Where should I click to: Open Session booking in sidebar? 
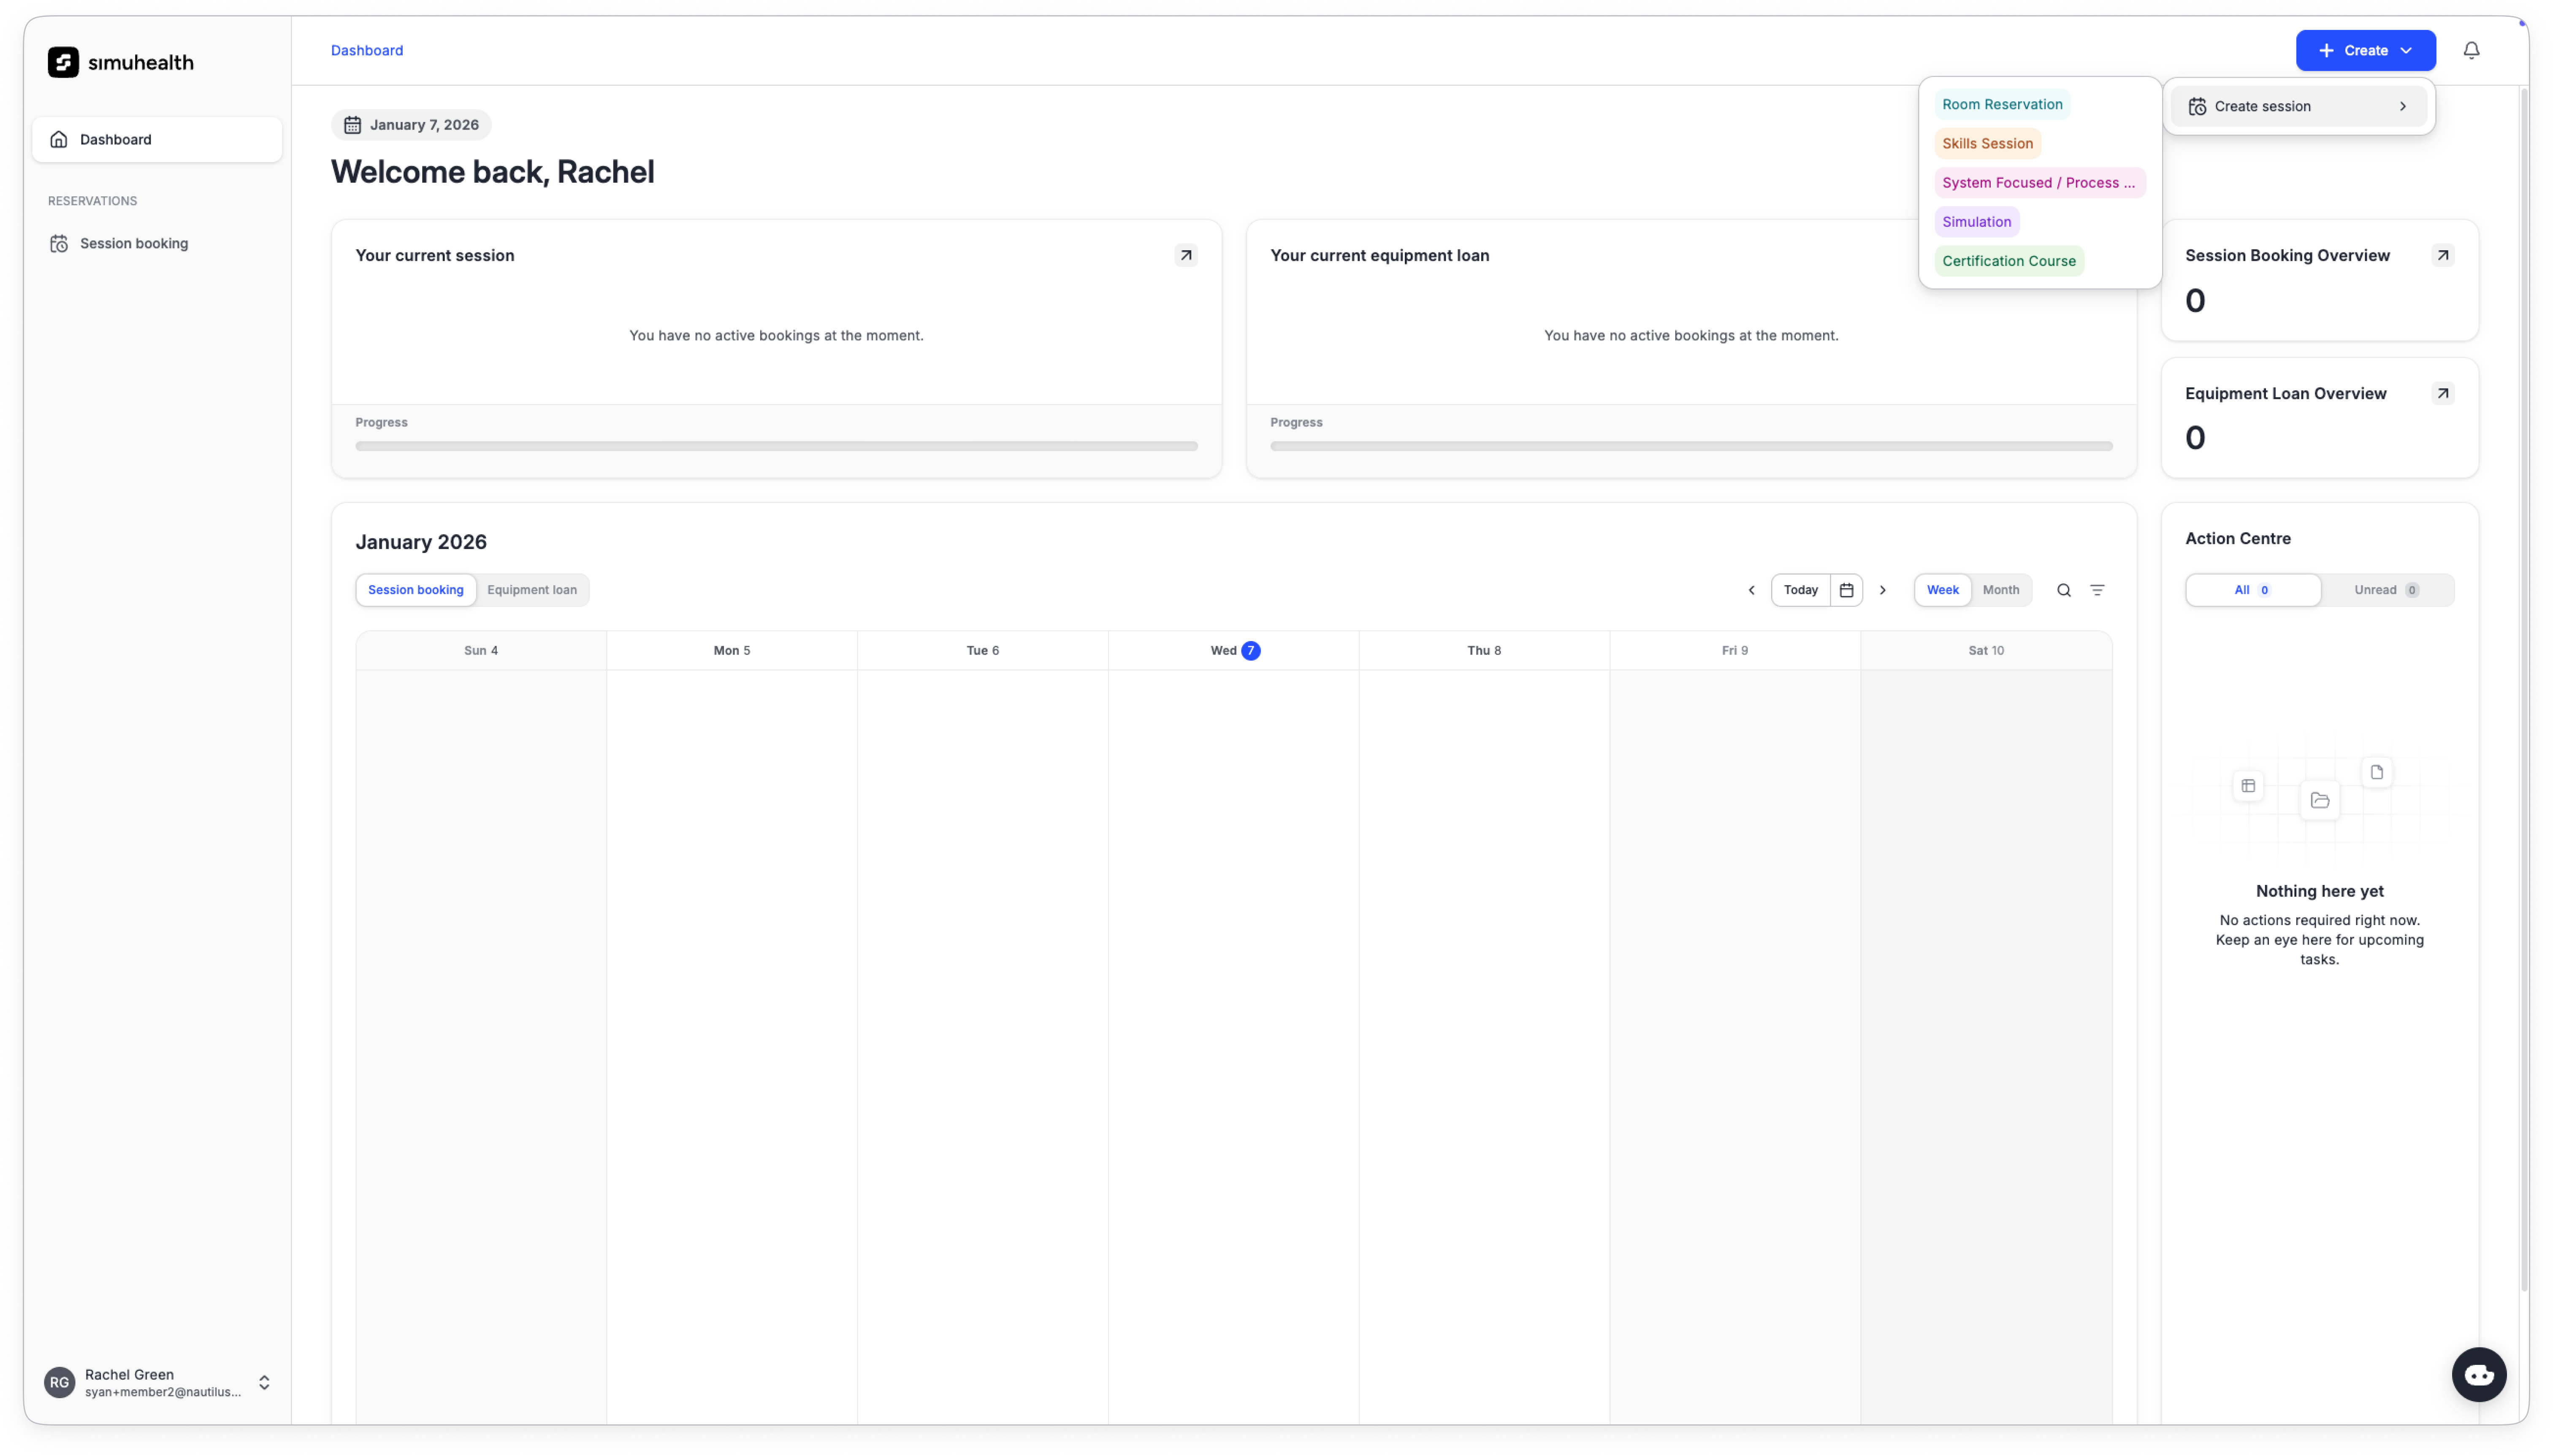click(134, 243)
